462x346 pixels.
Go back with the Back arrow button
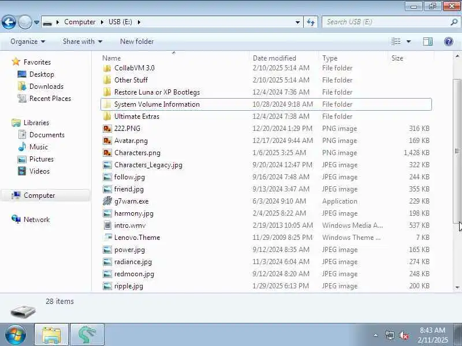(x=9, y=22)
